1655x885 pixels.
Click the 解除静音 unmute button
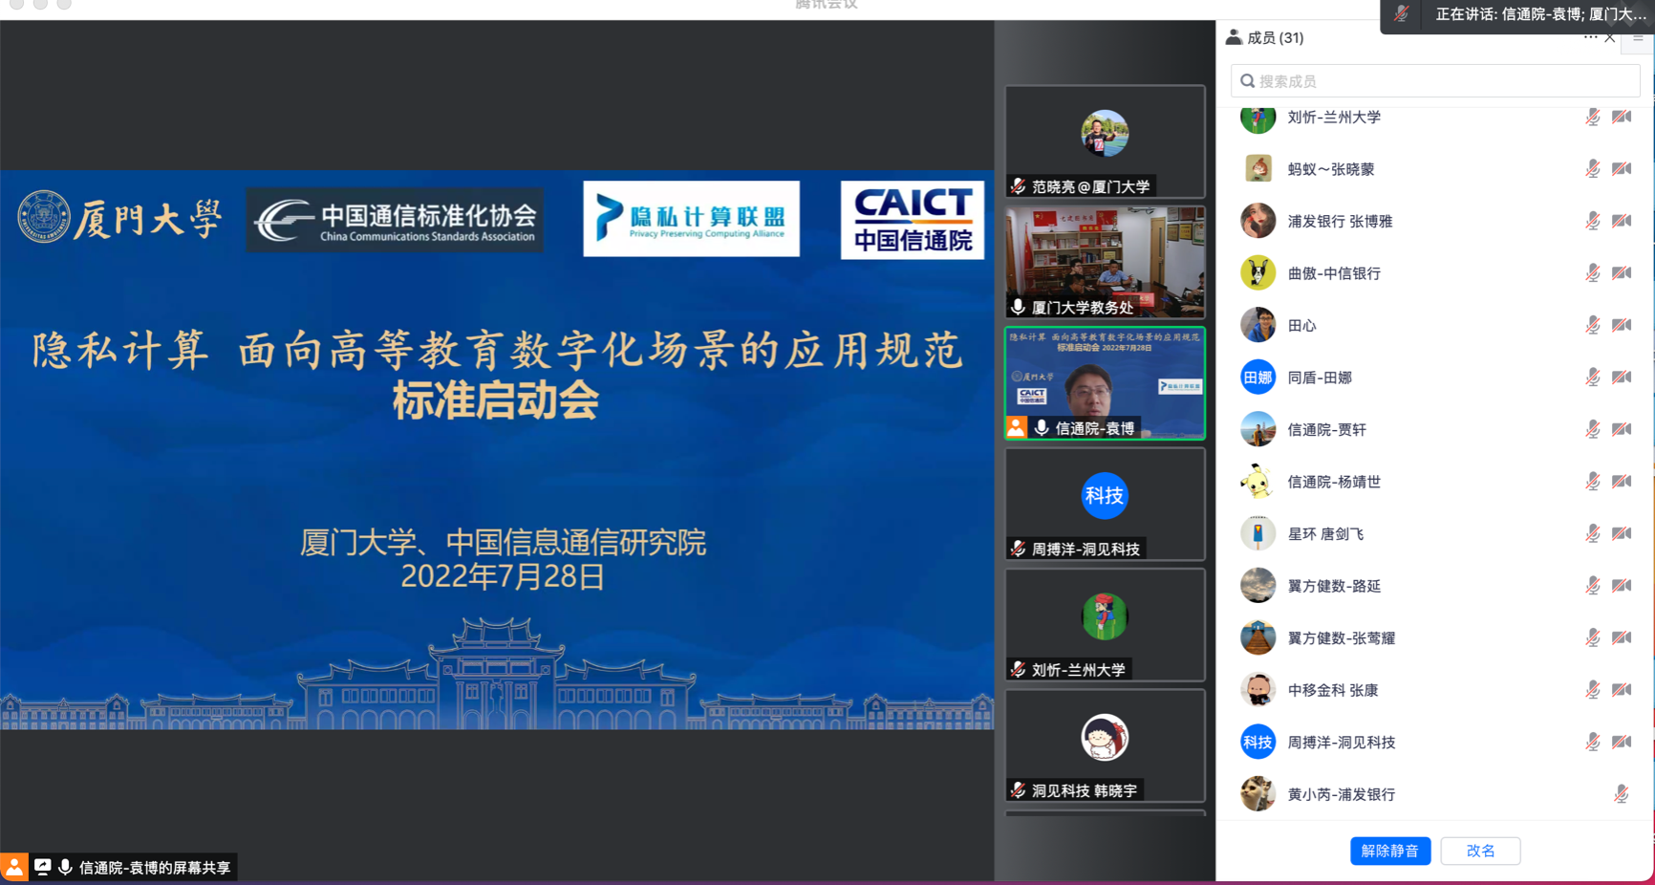(1389, 851)
